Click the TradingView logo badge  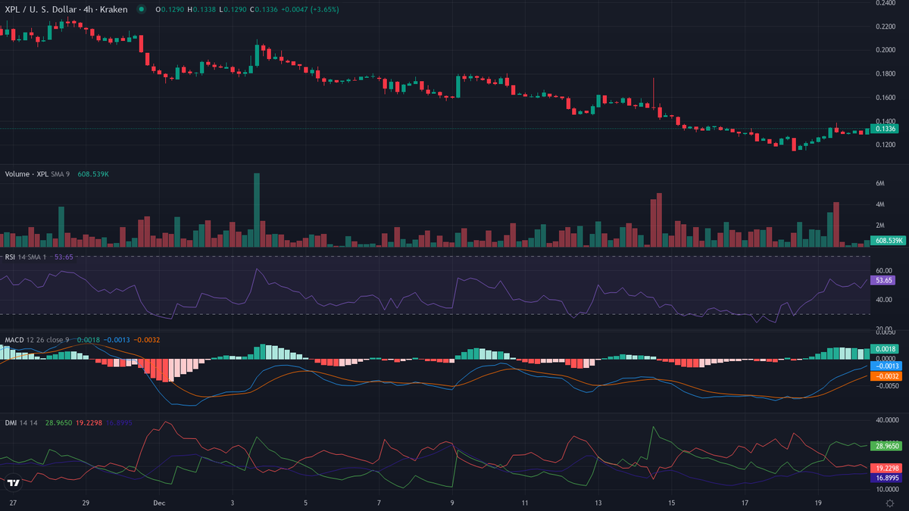[x=13, y=482]
